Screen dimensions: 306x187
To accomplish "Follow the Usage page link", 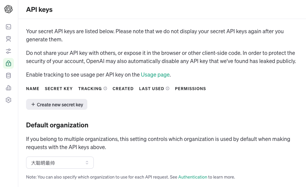I will coord(155,75).
